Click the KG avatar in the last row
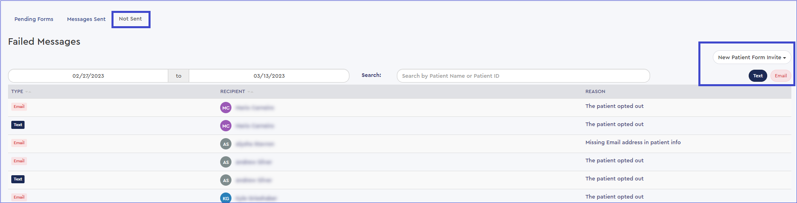Image resolution: width=797 pixels, height=203 pixels. click(x=226, y=198)
